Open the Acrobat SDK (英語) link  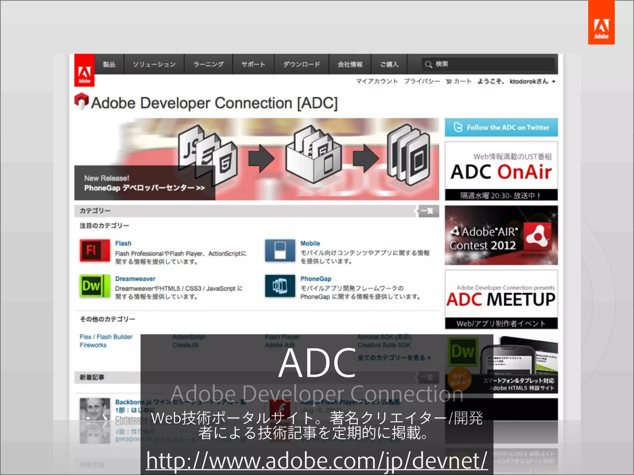point(384,337)
